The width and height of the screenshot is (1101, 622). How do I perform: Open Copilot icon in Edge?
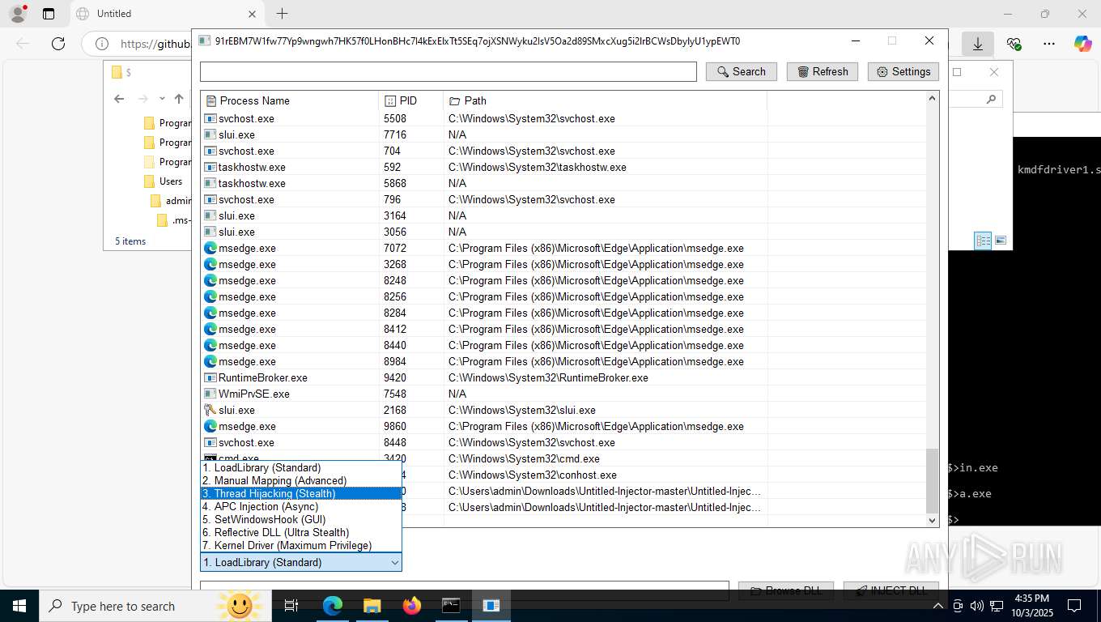click(1083, 44)
